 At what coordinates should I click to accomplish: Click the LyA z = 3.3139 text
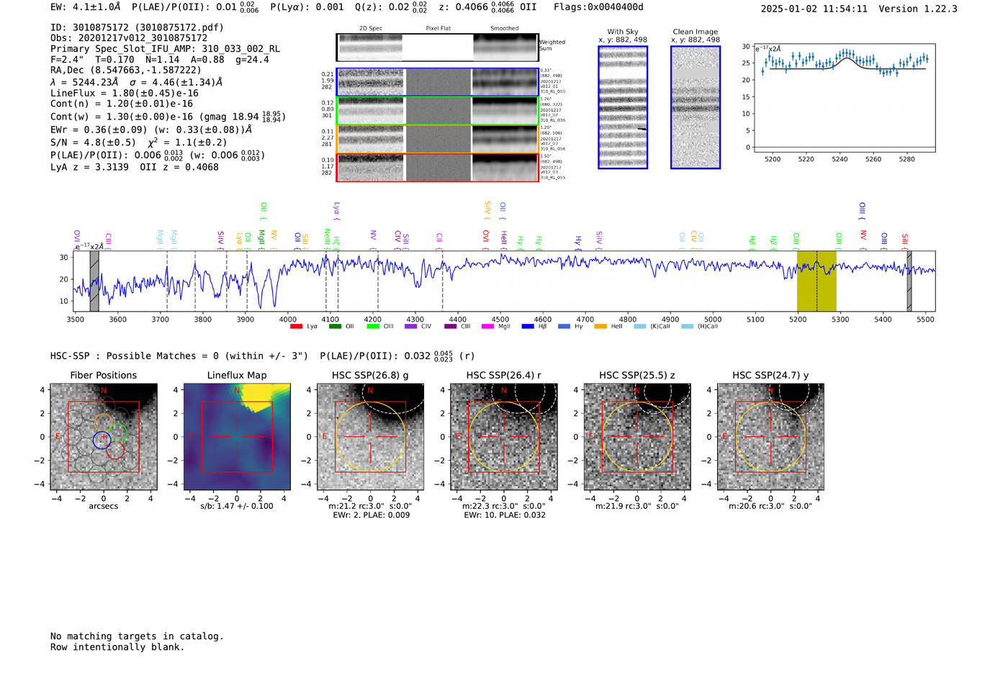89,167
